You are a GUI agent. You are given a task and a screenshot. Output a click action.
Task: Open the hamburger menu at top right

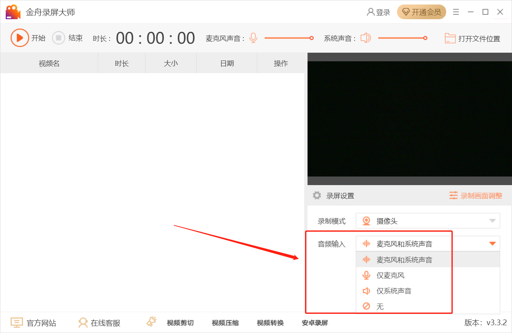tap(456, 12)
